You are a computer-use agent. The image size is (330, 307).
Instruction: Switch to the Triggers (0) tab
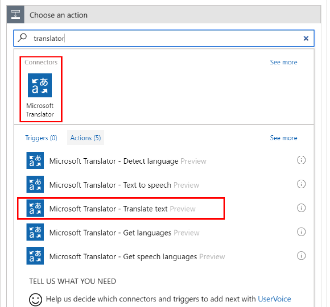tap(41, 138)
